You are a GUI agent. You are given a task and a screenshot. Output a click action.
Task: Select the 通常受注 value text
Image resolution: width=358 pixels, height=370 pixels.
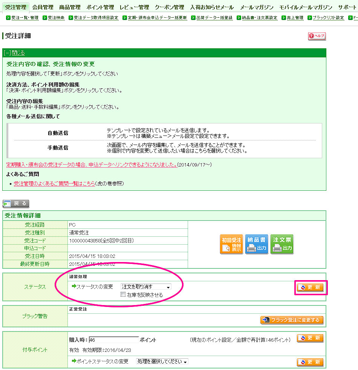point(79,233)
